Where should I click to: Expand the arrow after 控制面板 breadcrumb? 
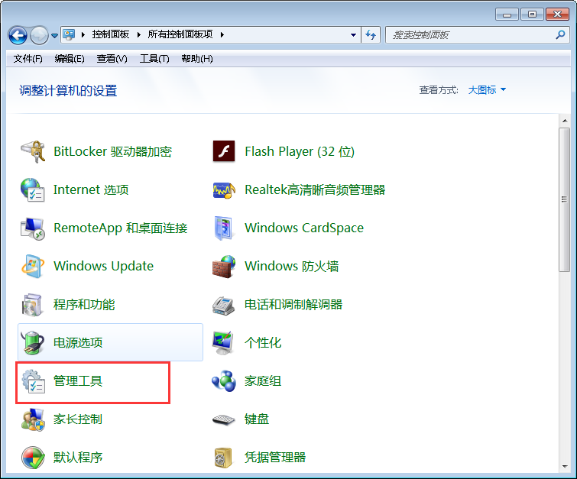pos(139,35)
